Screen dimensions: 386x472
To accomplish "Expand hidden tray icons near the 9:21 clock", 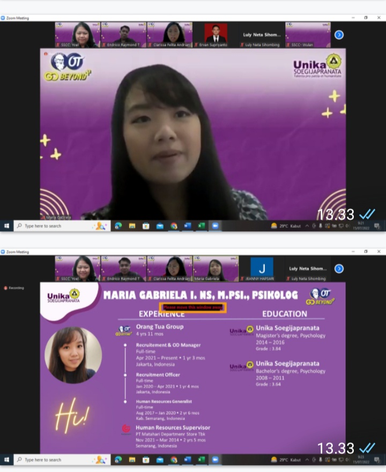I will point(307,226).
